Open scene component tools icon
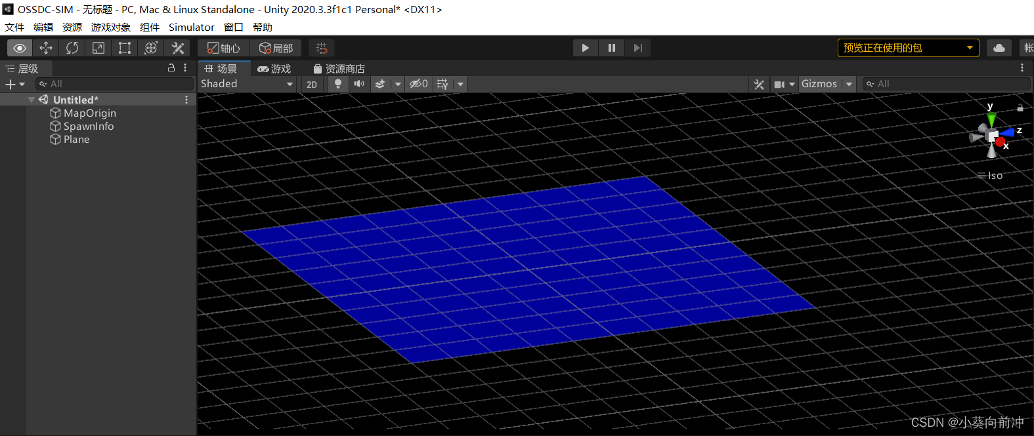Screen dimensions: 1034x436 click(759, 84)
